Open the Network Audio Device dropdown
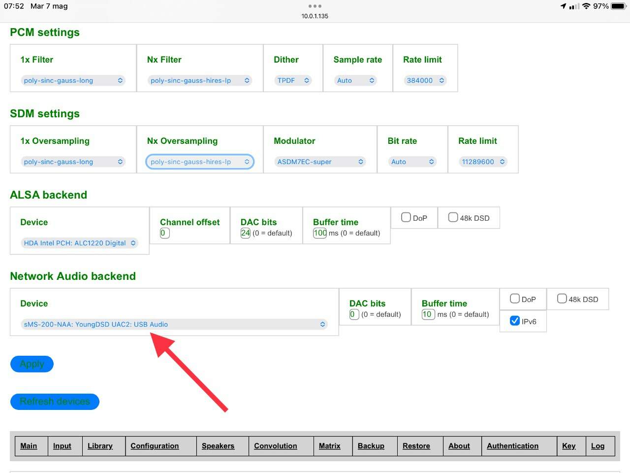This screenshot has height=473, width=630. pyautogui.click(x=174, y=324)
